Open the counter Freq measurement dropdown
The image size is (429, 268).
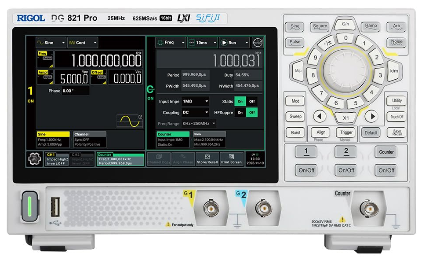171,43
